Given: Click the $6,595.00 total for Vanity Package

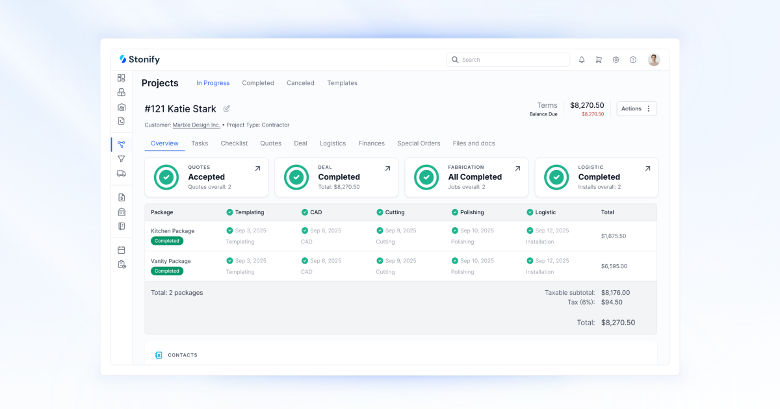Looking at the screenshot, I should pos(614,266).
